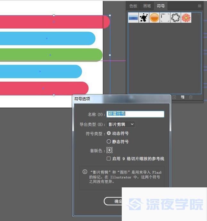The image size is (207, 221).
Task: Click the top red bar on canvas
Action: click(55, 22)
